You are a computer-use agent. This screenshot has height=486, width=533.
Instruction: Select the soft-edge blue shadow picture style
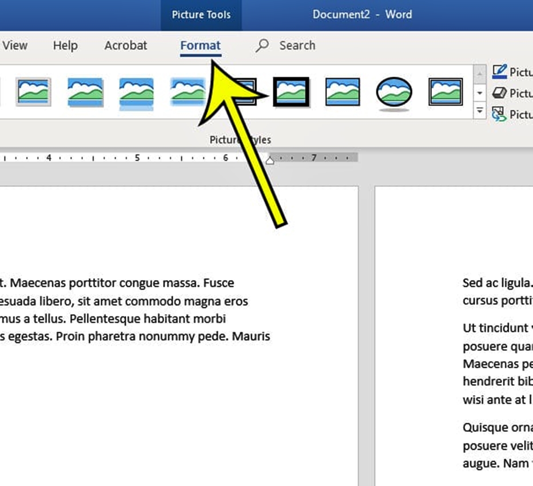pos(187,92)
